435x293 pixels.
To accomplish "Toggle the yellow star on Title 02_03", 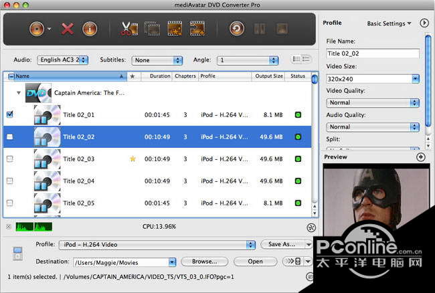I will tap(133, 159).
